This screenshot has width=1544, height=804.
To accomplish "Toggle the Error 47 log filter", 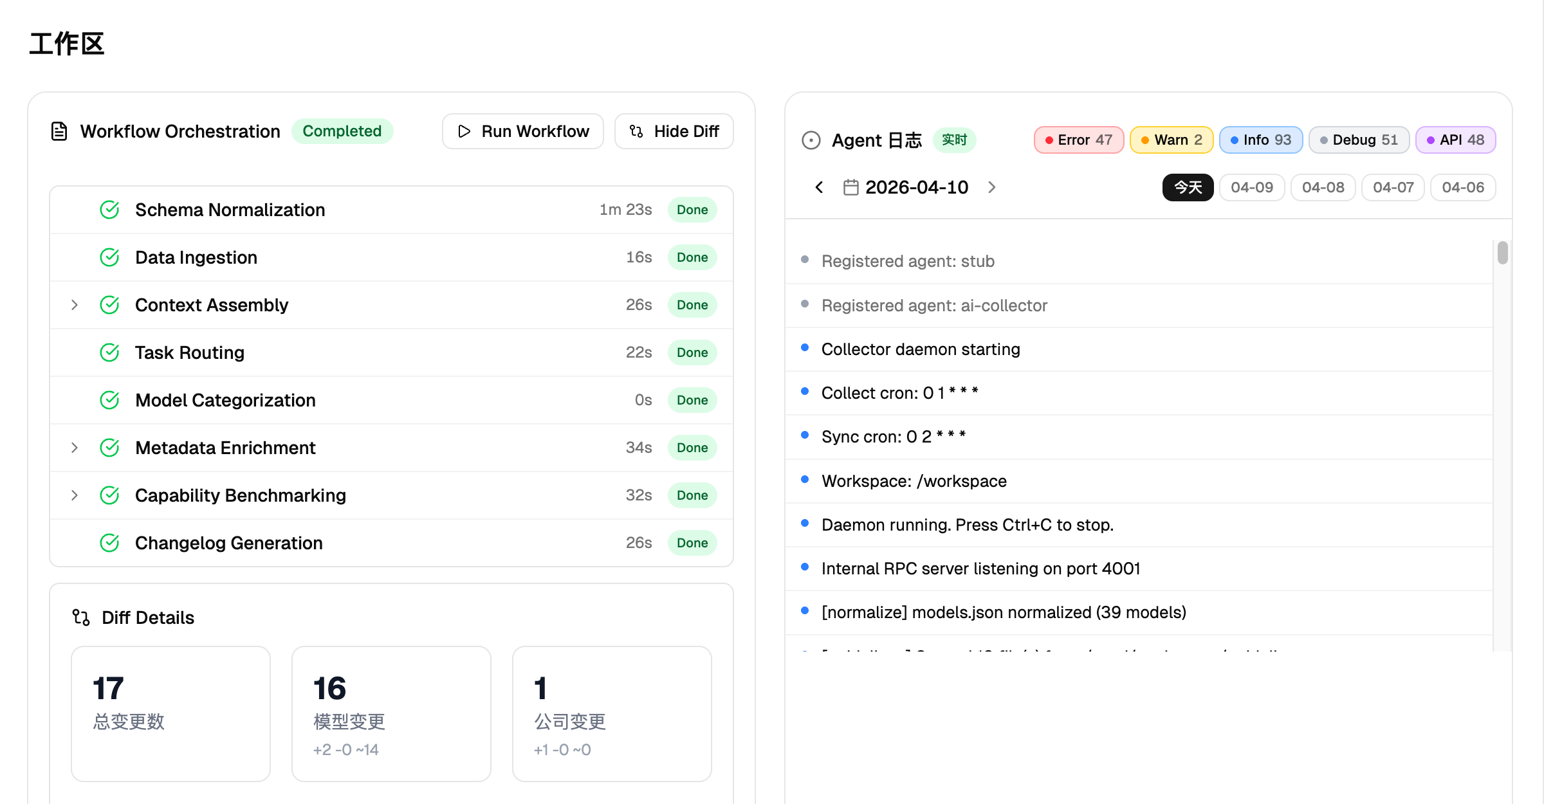I will (1079, 140).
